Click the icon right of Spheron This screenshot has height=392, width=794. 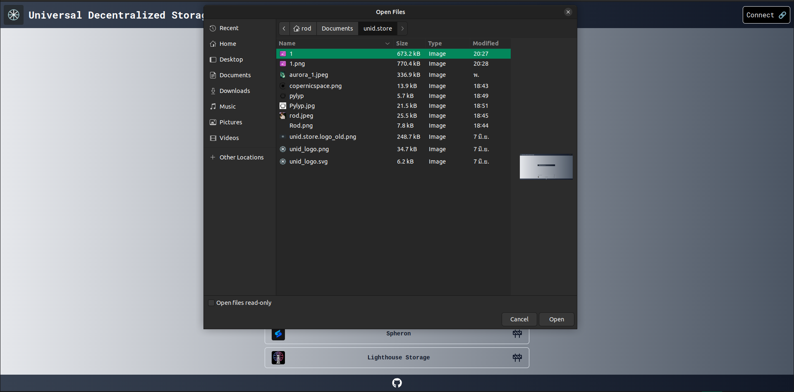[517, 334]
